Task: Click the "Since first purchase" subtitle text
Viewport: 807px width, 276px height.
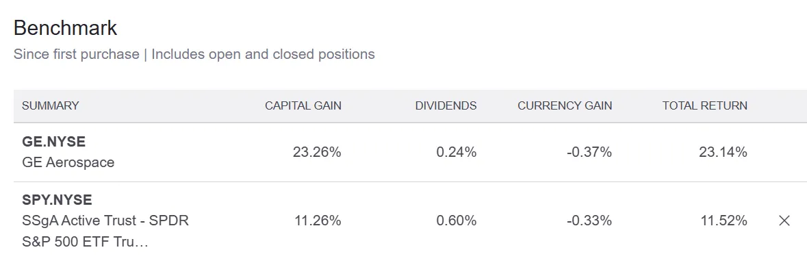Action: click(76, 54)
